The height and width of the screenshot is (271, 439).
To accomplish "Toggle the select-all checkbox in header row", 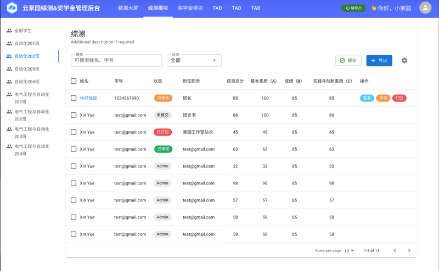I will [74, 81].
